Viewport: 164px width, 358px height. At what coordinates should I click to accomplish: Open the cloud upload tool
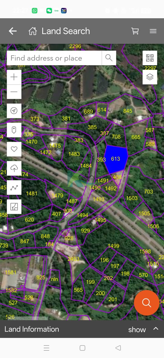click(14, 169)
